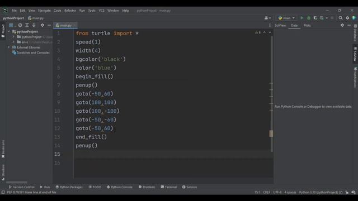Screen dimensions: 358x201
Task: Expand External Libraries node
Action: point(9,47)
